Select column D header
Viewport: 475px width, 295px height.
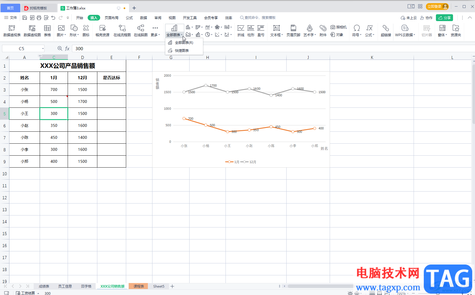pos(82,57)
